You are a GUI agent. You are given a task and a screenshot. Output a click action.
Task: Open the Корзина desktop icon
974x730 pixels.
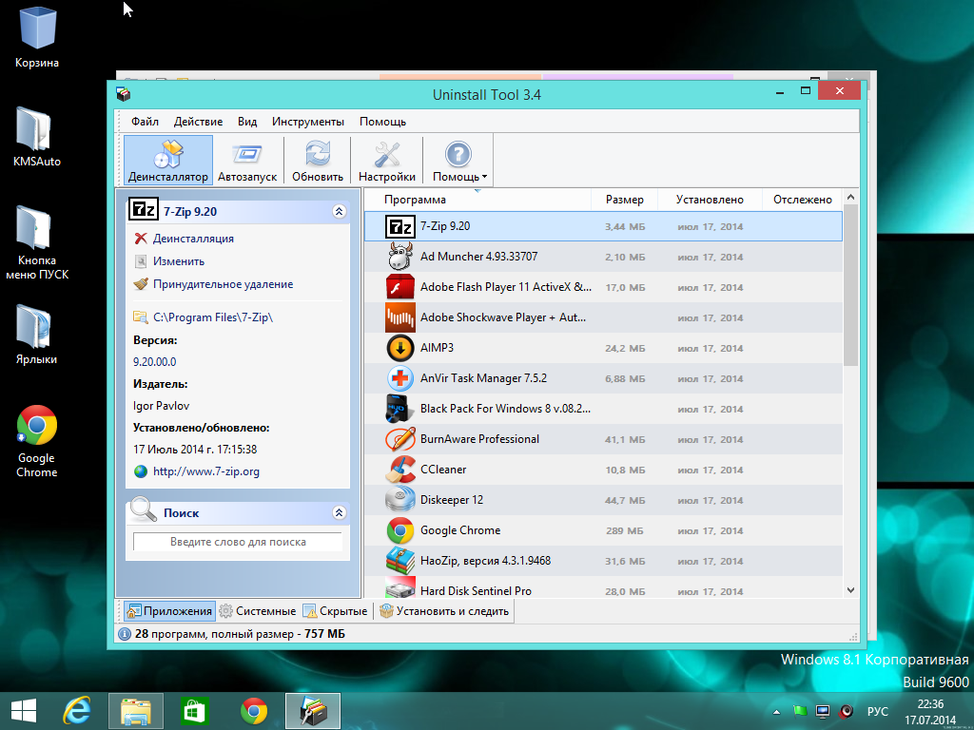[x=37, y=35]
